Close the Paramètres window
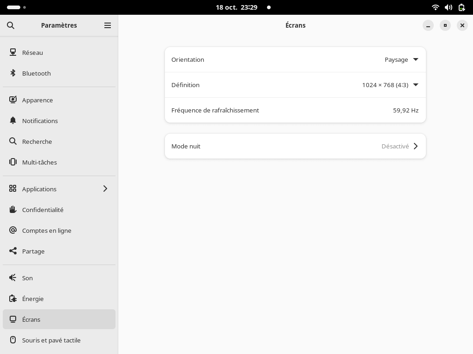Screen dimensions: 473x354 click(462, 26)
